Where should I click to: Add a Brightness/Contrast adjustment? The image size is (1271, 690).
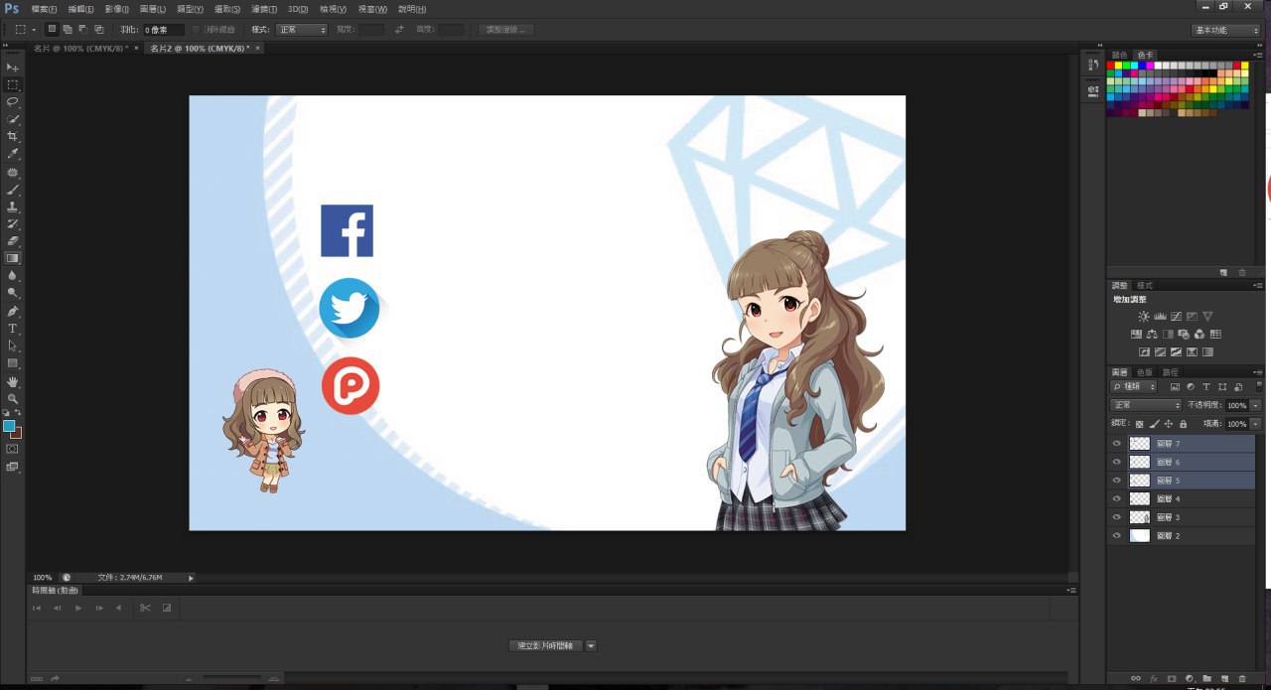[x=1143, y=316]
